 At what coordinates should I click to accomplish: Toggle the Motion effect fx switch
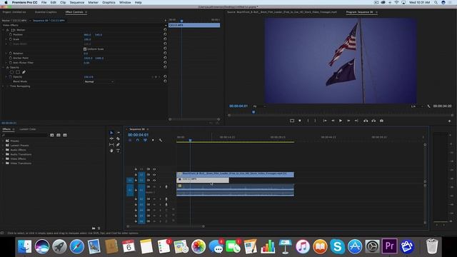click(x=8, y=30)
